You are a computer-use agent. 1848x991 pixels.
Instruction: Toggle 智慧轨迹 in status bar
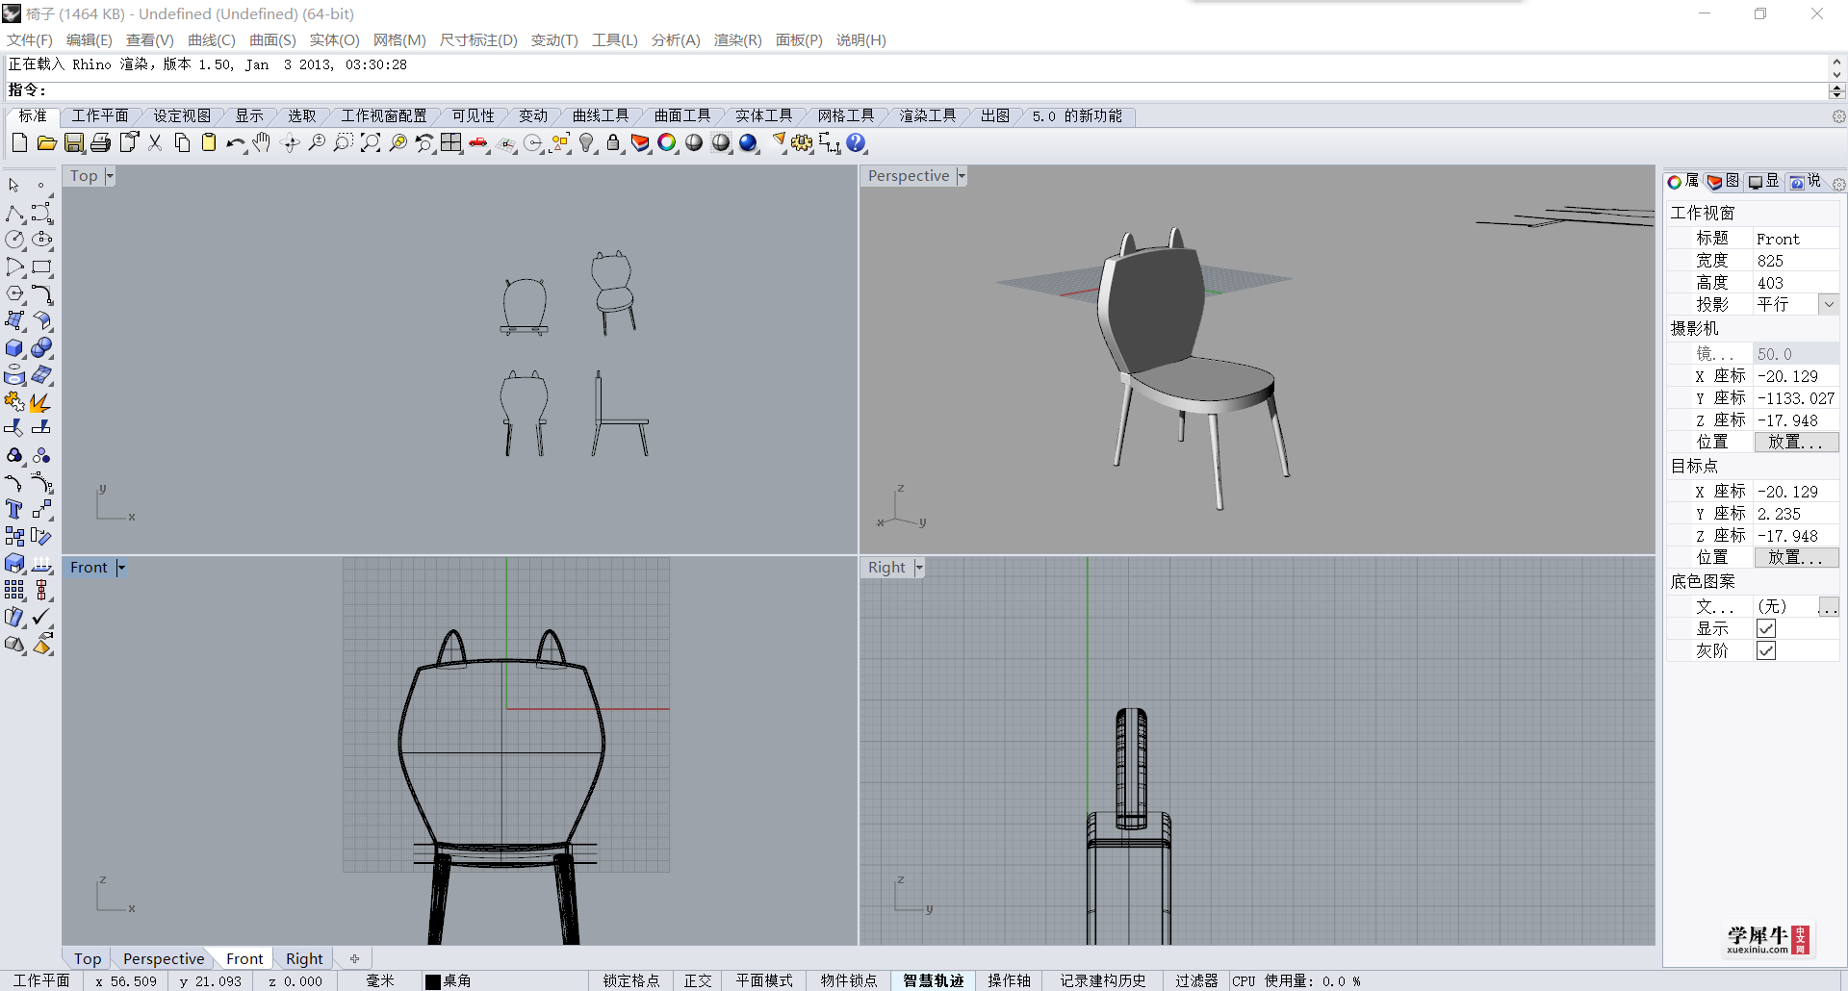[933, 980]
